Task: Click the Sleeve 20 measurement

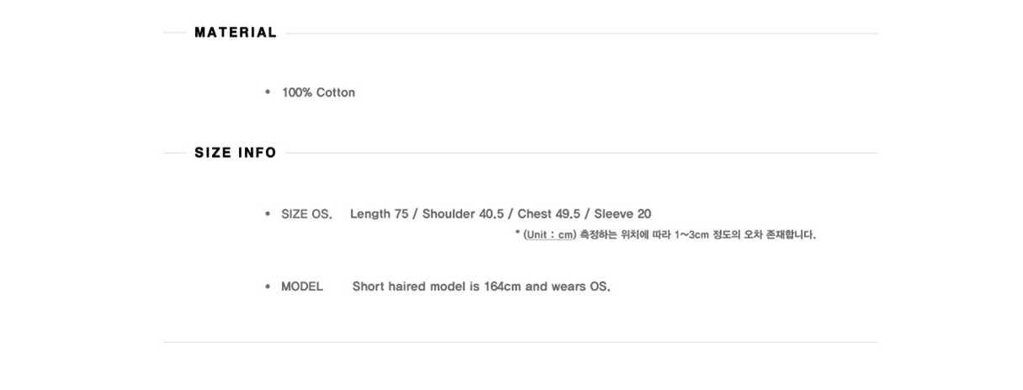Action: coord(623,214)
